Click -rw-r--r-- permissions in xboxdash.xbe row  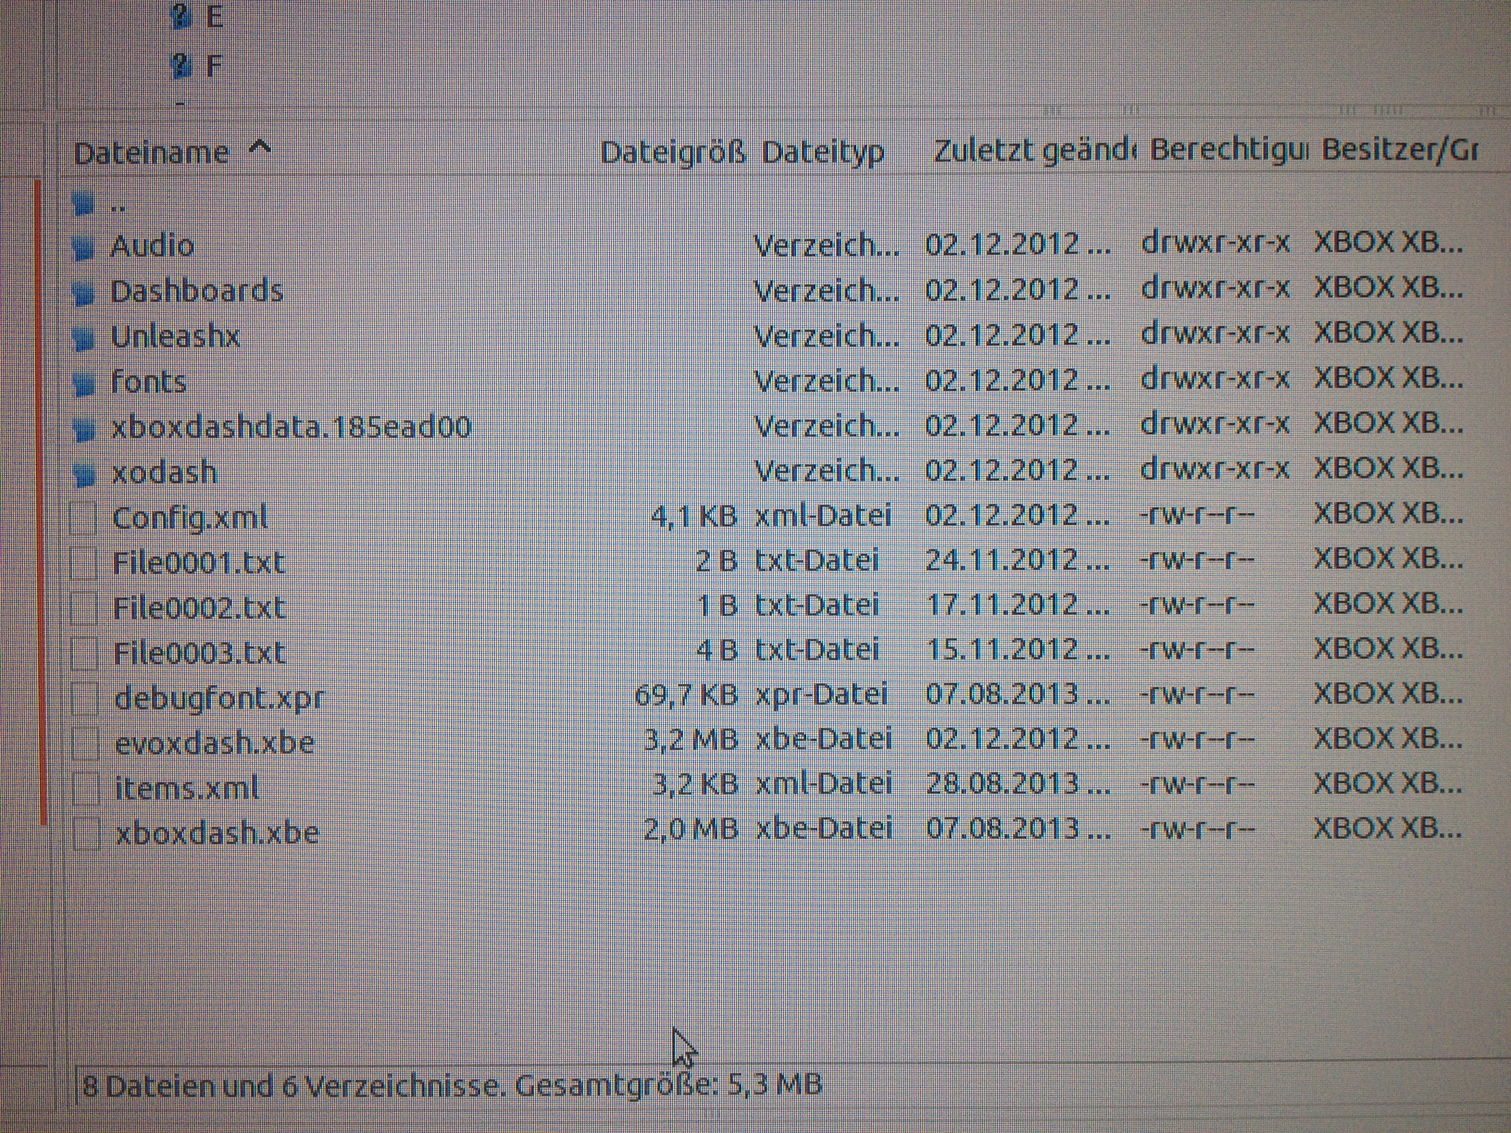tap(1198, 829)
